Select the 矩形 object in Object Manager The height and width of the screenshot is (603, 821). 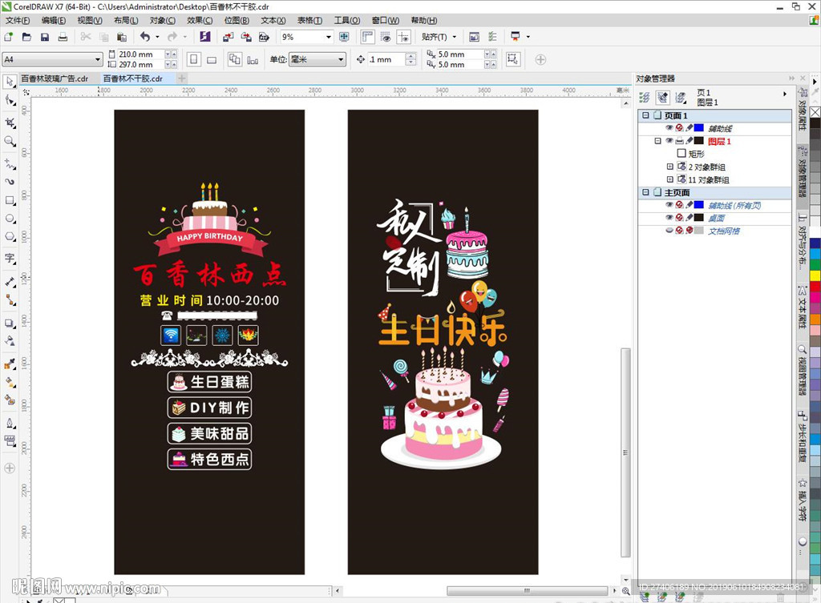697,154
